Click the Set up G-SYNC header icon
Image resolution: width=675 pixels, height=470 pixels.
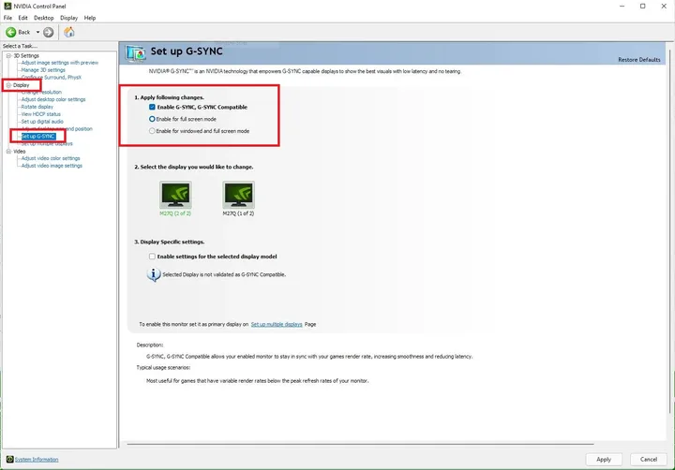point(136,52)
